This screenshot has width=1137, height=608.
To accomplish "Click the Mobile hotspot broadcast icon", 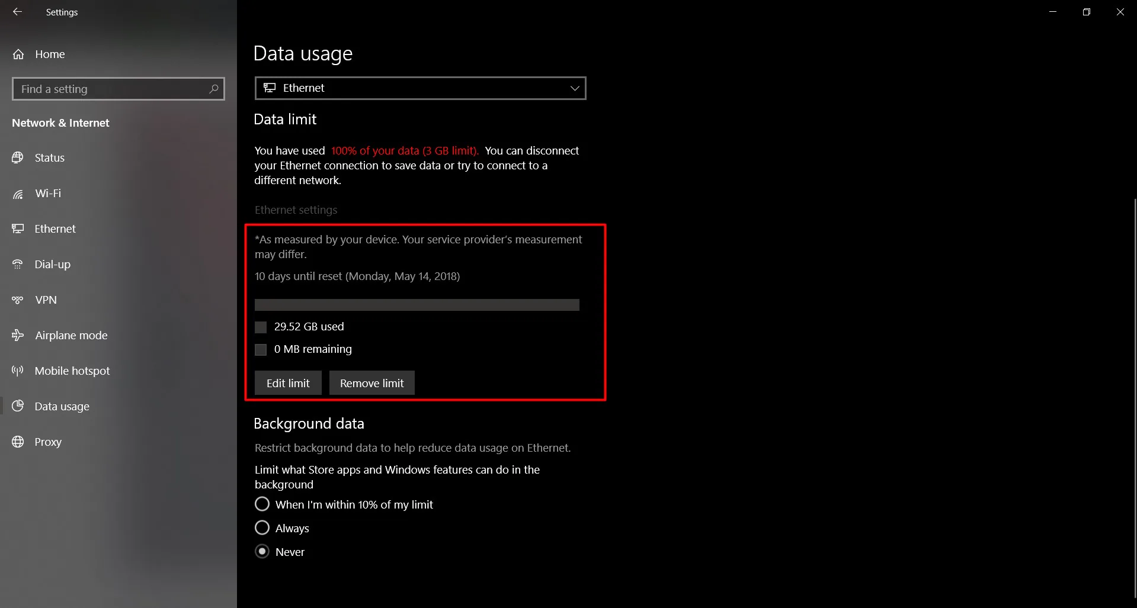I will tap(18, 371).
